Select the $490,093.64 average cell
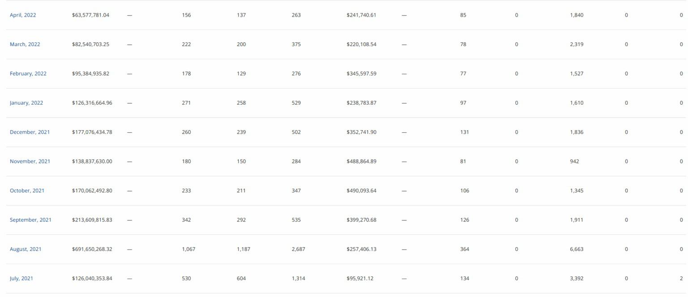 click(x=361, y=191)
